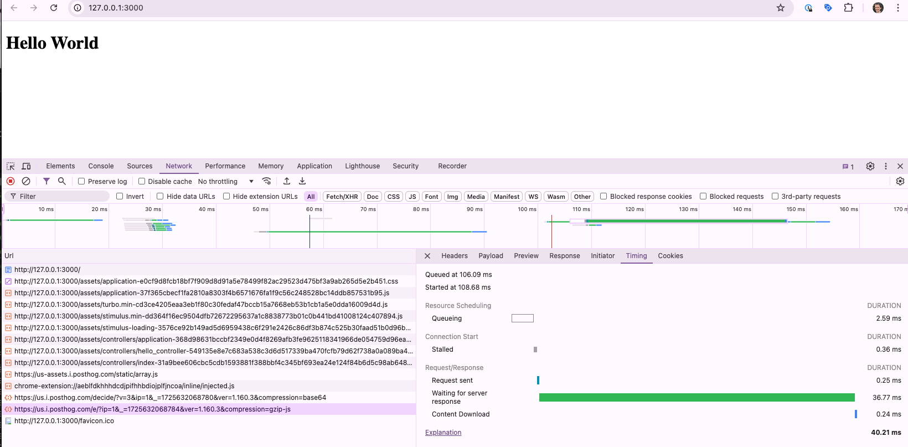The image size is (908, 447).
Task: Select the posthog decide request row
Action: [x=208, y=398]
